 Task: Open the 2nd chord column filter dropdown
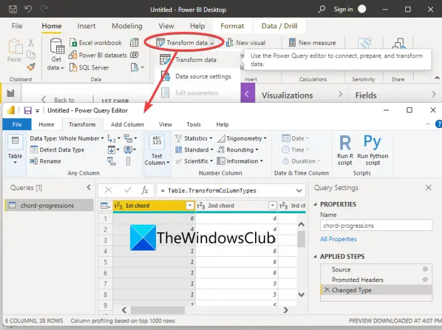pyautogui.click(x=272, y=206)
